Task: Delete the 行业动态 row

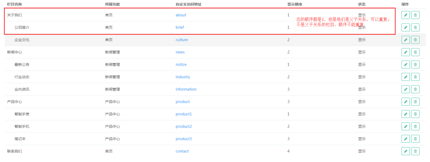Action: 415,77
